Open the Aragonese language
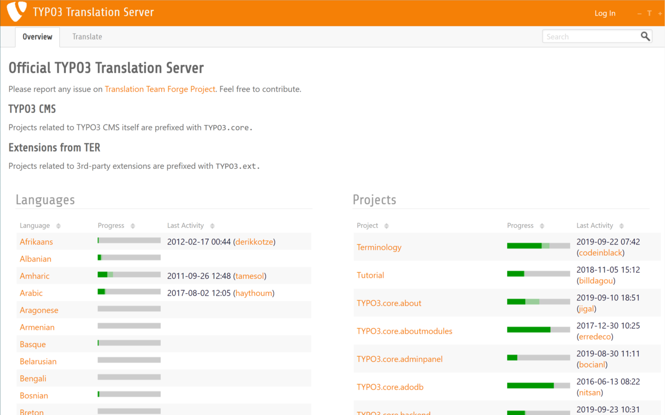Image resolution: width=665 pixels, height=415 pixels. point(39,310)
